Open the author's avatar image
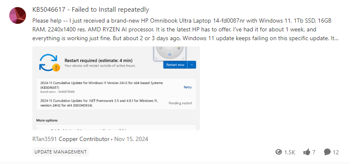The image size is (355, 164). tap(18, 15)
